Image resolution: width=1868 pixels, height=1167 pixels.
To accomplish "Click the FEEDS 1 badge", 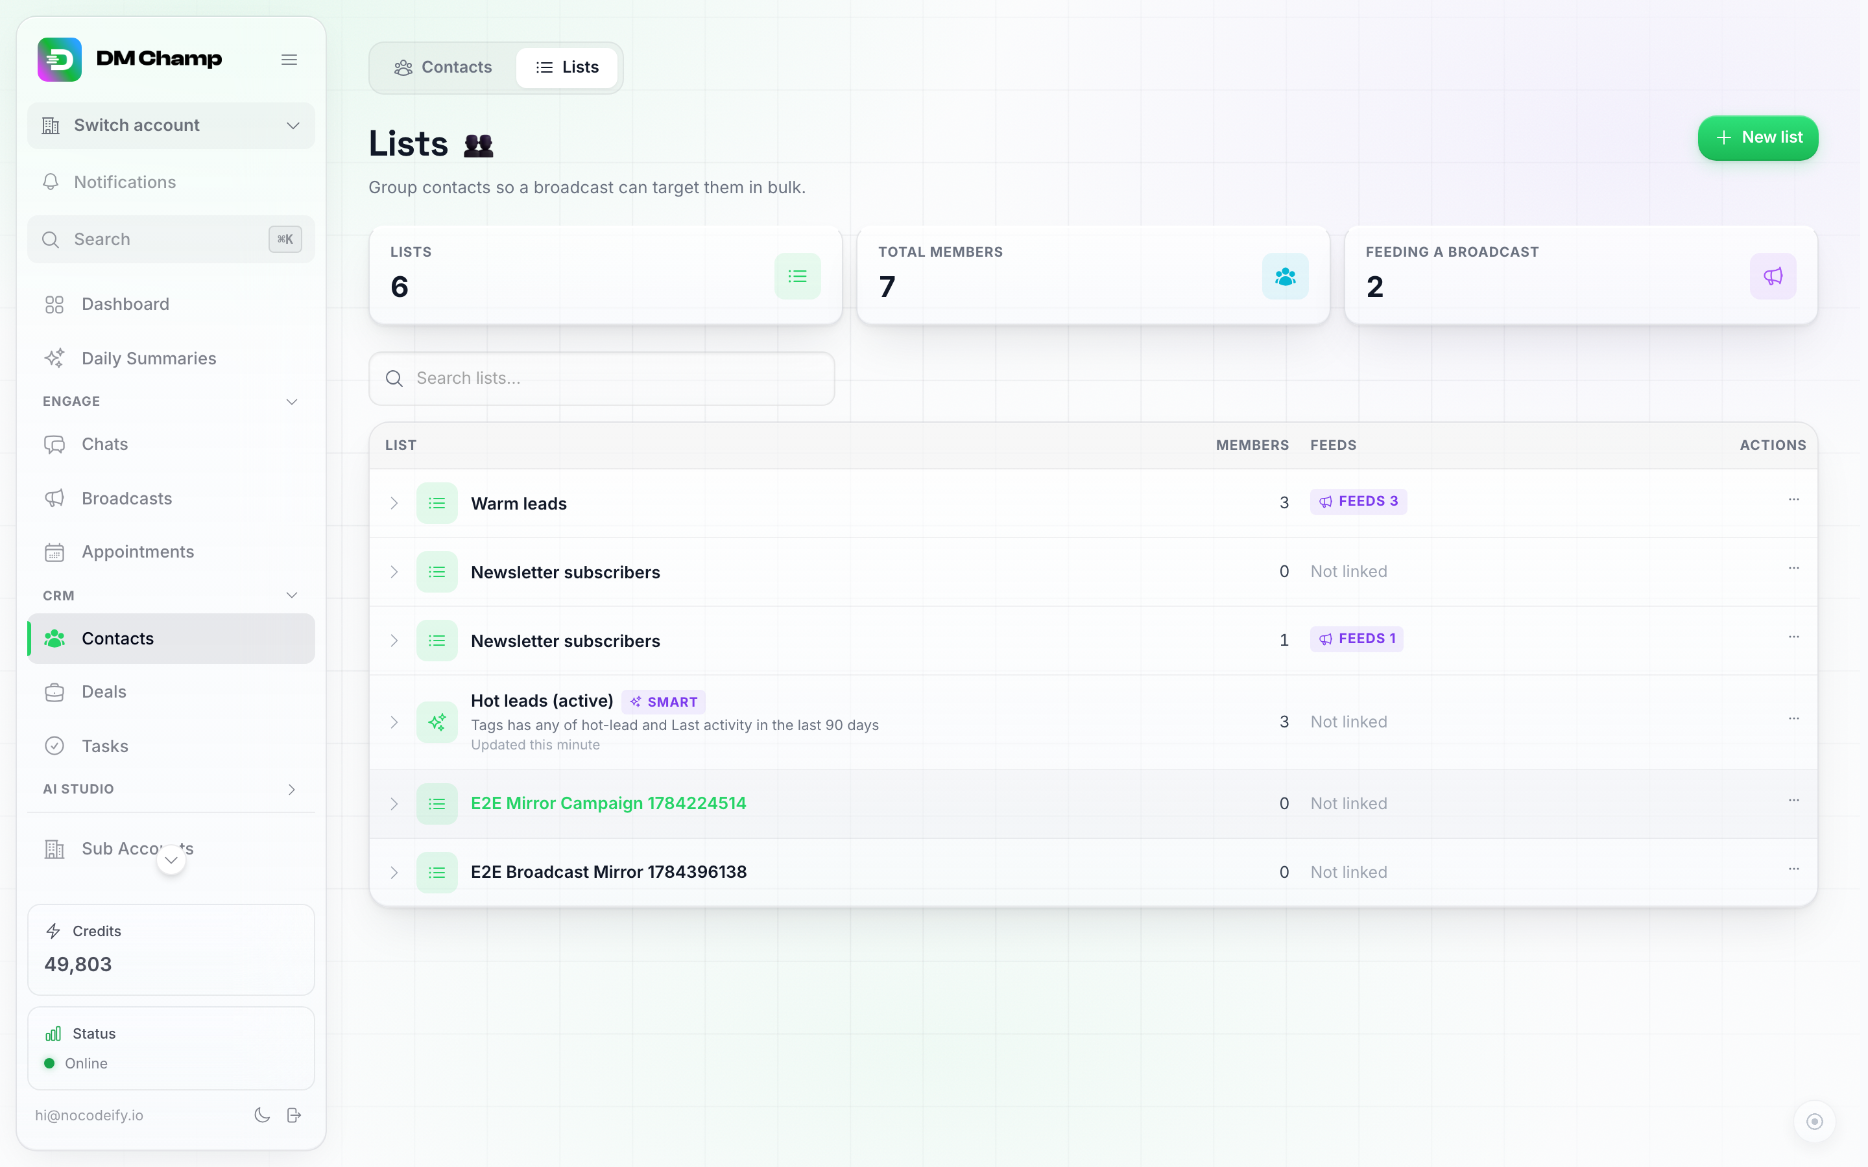I will (1357, 639).
